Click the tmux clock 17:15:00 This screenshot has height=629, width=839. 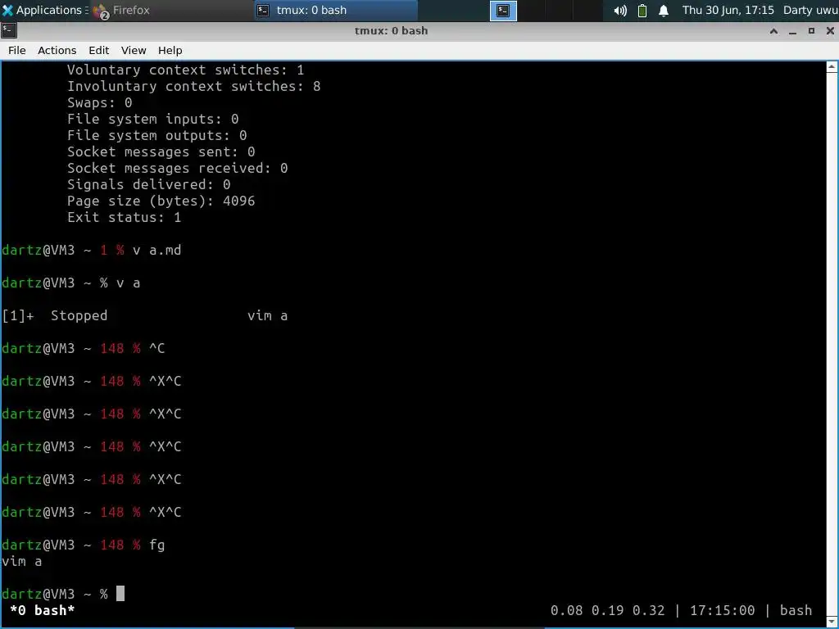coord(722,610)
